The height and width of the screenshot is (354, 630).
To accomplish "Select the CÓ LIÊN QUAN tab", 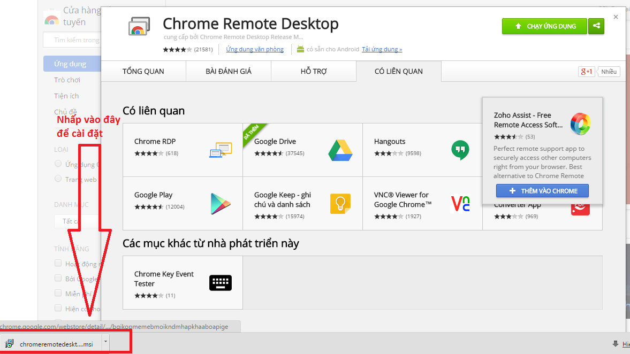I will [x=399, y=72].
